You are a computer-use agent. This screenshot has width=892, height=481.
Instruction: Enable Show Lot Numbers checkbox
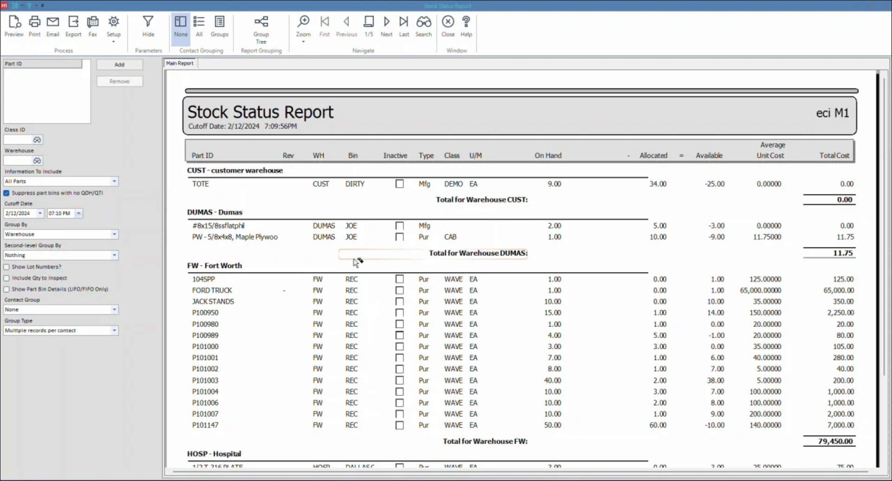click(7, 267)
